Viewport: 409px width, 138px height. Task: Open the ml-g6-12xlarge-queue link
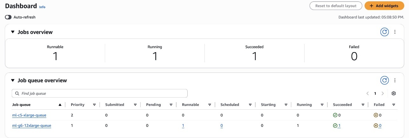tap(31, 126)
